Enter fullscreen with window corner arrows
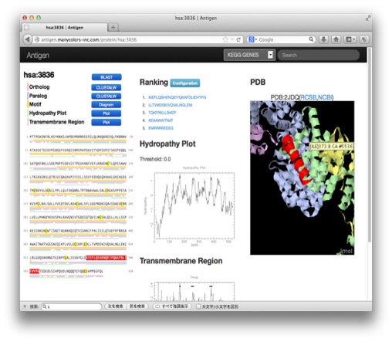Viewport: 392px width, 342px height. tap(368, 18)
